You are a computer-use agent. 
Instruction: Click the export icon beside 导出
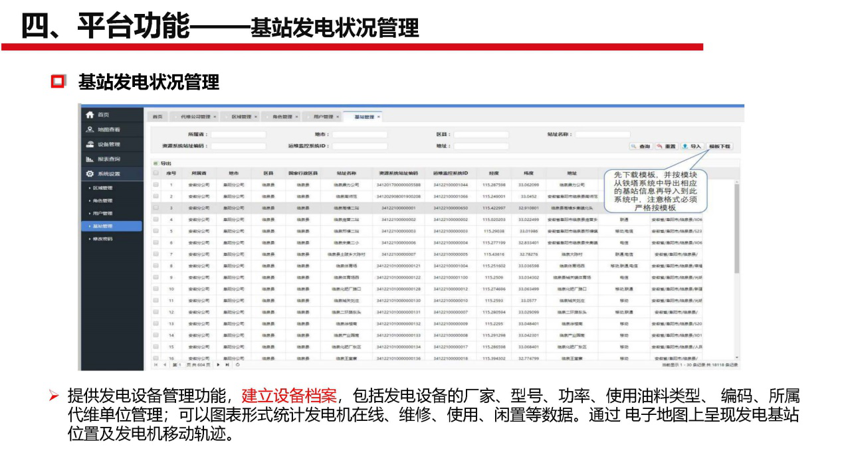coord(156,164)
